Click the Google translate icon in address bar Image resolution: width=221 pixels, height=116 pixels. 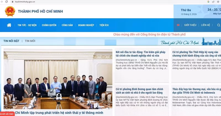(208, 2)
